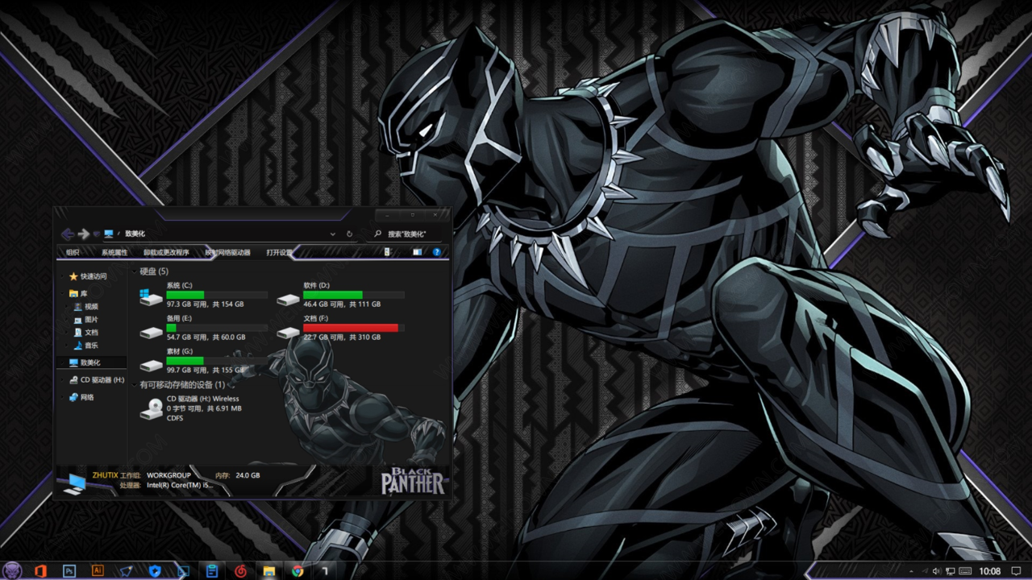Click the Back arrow in Explorer
This screenshot has width=1032, height=580.
click(68, 234)
